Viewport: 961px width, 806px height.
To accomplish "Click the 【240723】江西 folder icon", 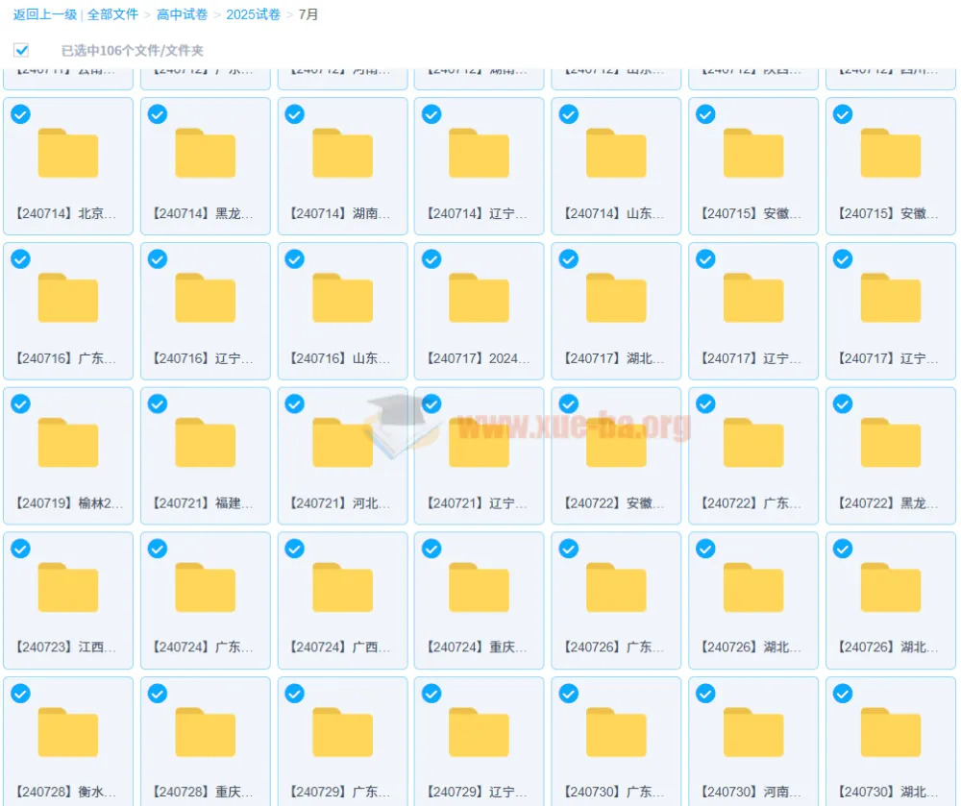I will [x=68, y=589].
